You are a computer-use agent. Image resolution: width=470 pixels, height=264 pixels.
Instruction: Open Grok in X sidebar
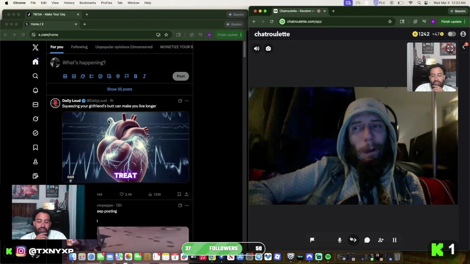[36, 119]
